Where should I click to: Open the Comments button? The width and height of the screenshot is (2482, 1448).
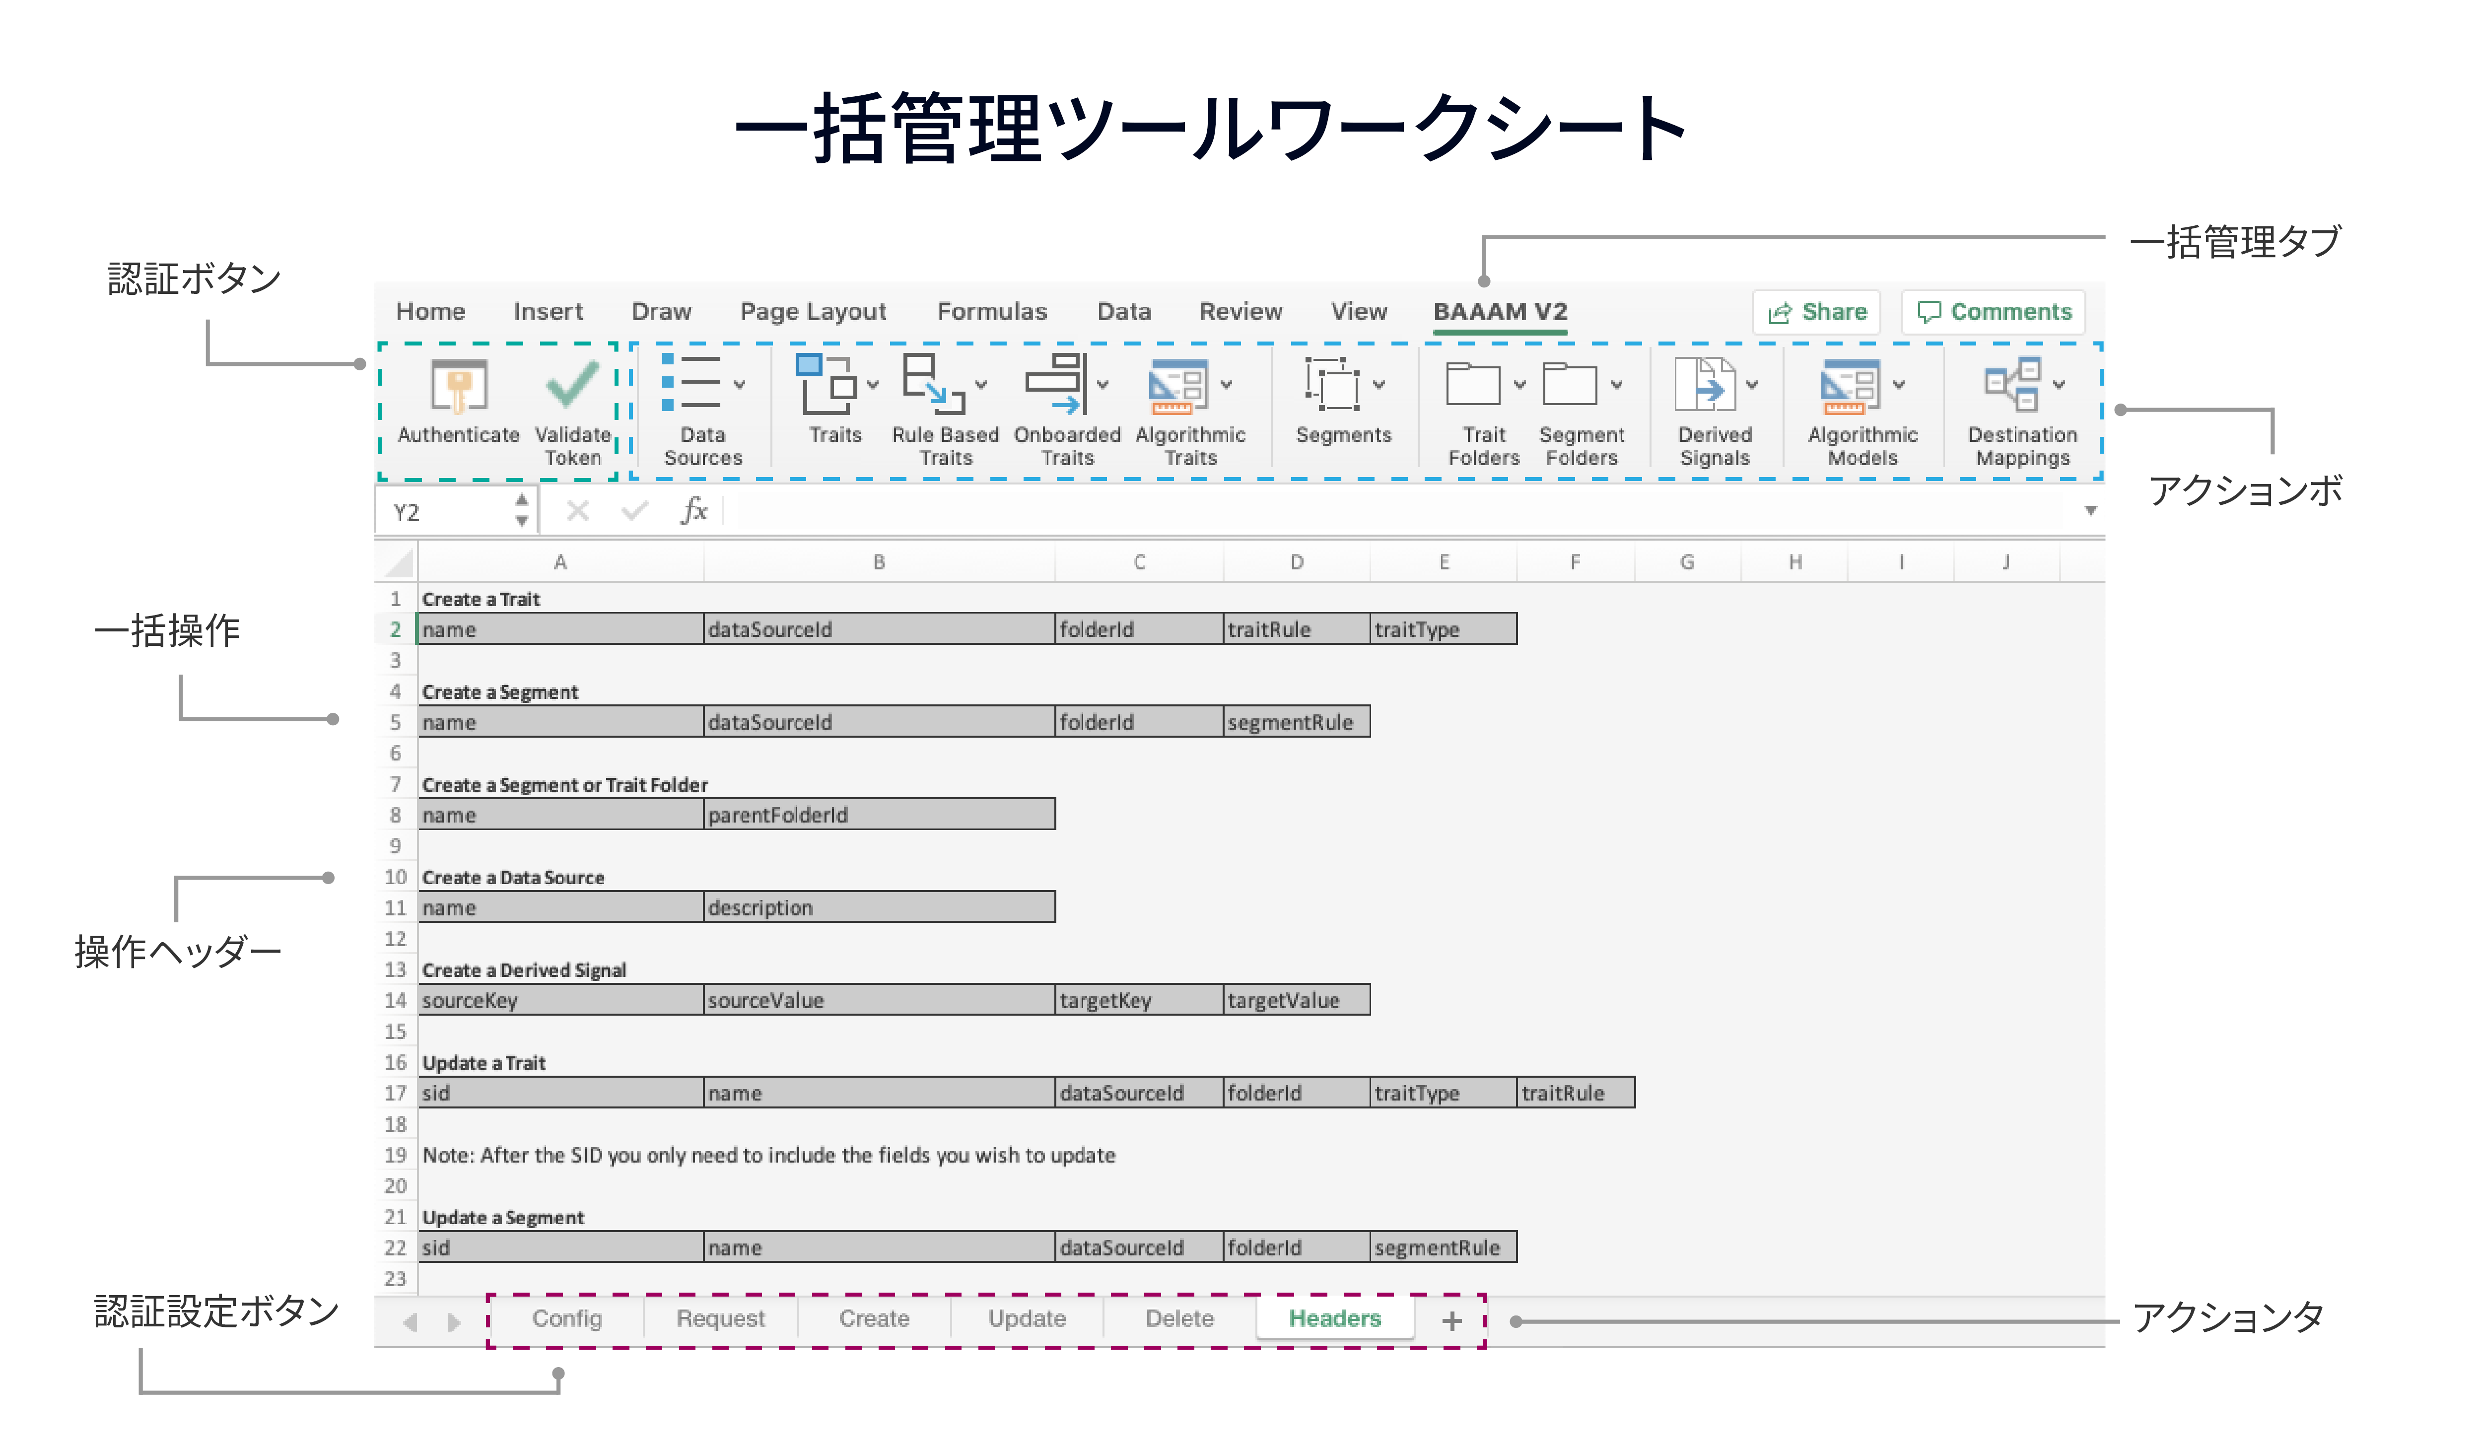[x=1994, y=312]
